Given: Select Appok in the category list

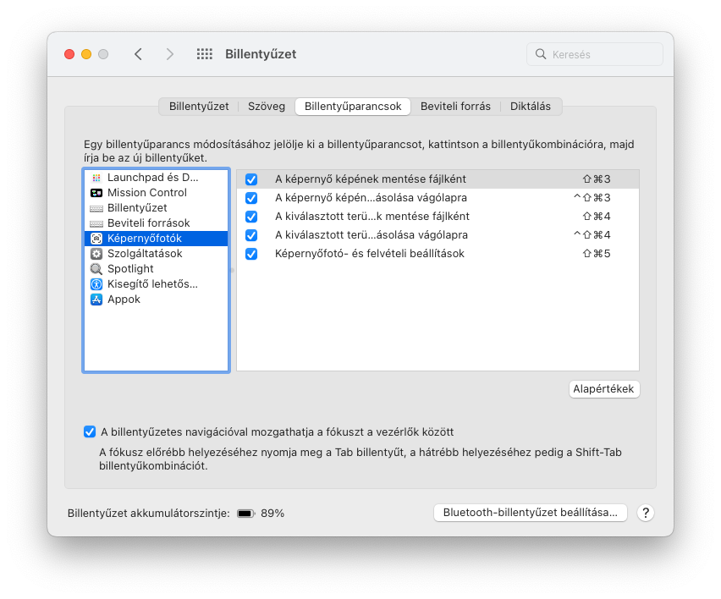Looking at the screenshot, I should click(156, 299).
